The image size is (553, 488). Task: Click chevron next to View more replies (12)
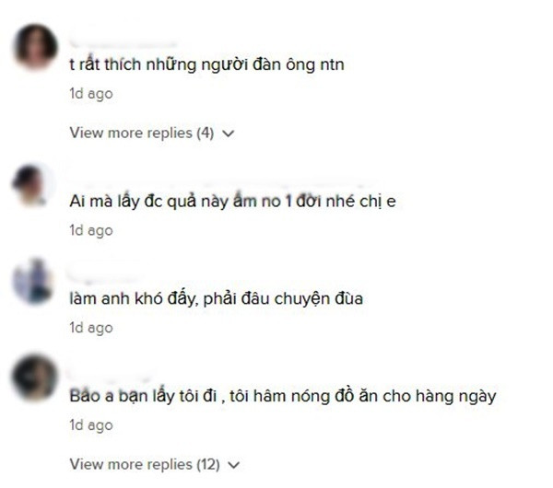click(234, 465)
